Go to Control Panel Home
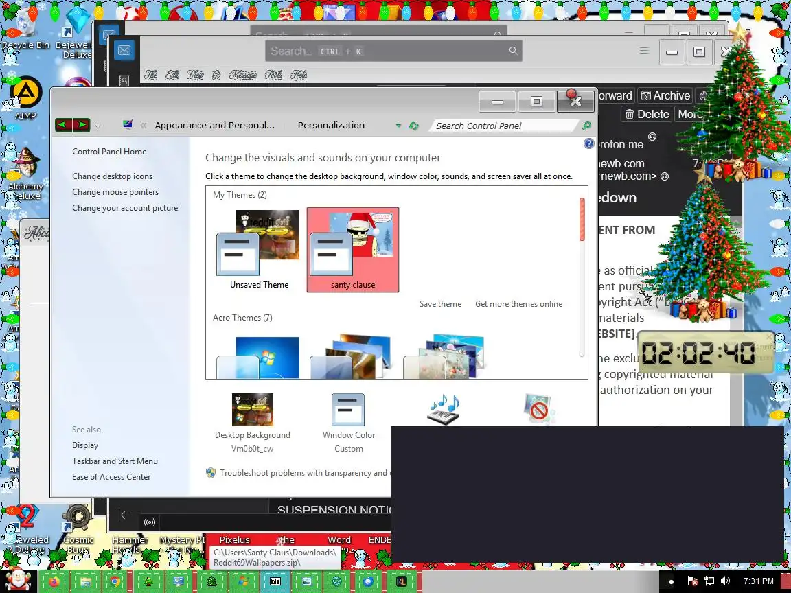 pyautogui.click(x=109, y=151)
